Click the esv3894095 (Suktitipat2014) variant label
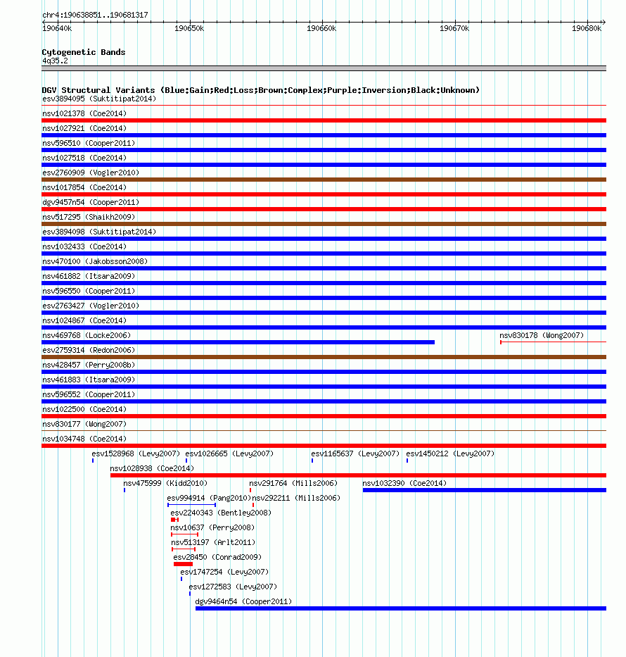This screenshot has height=657, width=626. point(99,99)
